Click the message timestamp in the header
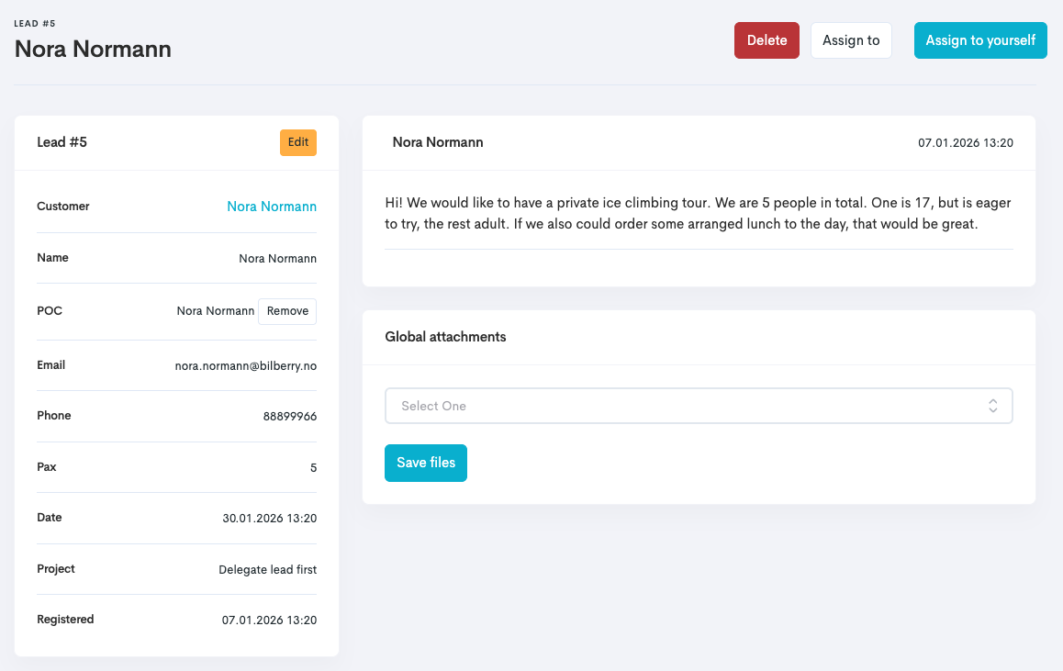Screen dimensions: 1063x671 [965, 143]
